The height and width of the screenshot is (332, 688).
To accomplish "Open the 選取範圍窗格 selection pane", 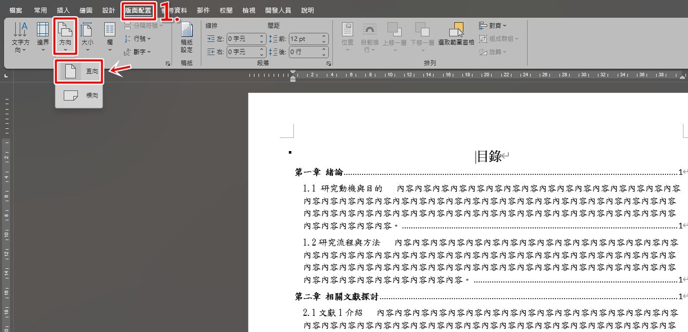I will click(456, 34).
